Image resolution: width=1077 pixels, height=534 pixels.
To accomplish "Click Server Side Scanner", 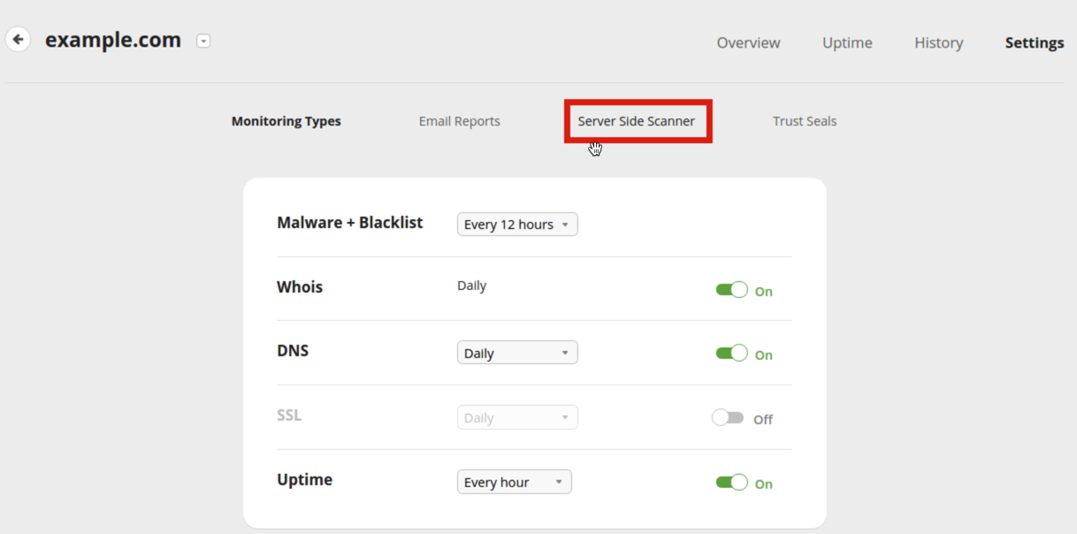I will coord(637,121).
